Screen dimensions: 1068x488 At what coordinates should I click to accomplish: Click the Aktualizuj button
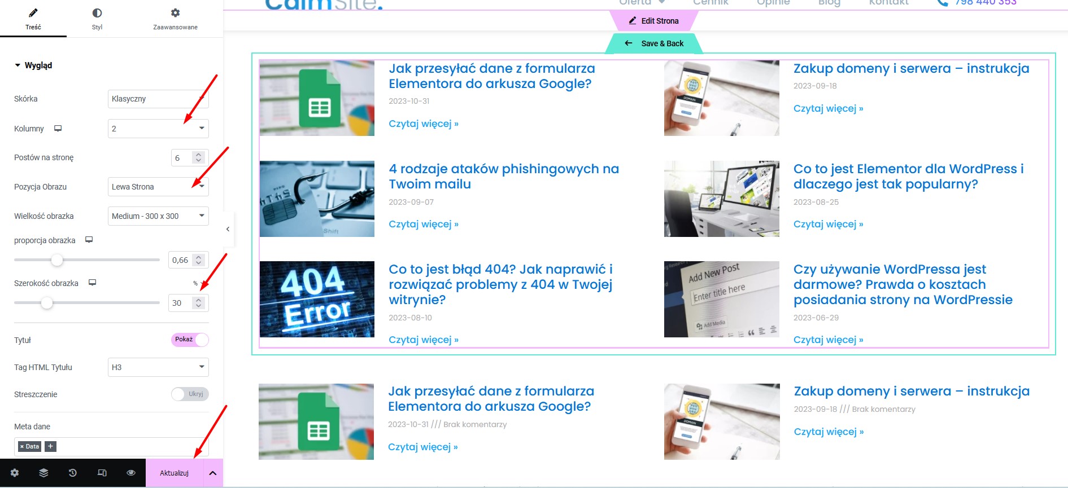(x=174, y=473)
